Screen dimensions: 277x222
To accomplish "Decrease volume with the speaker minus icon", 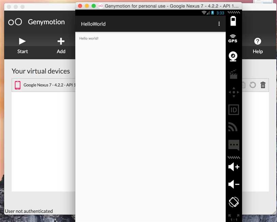I will coord(234,184).
